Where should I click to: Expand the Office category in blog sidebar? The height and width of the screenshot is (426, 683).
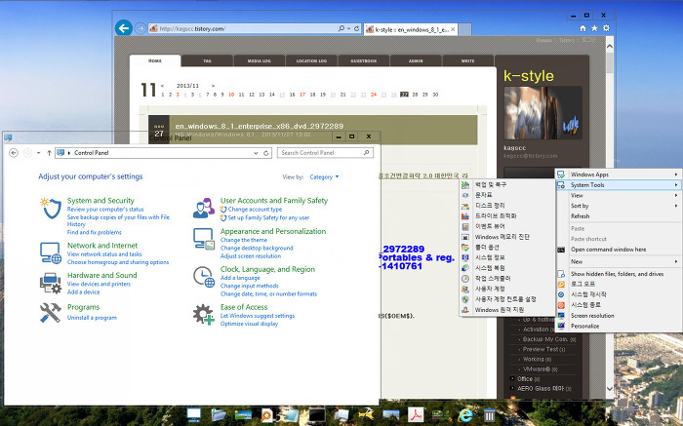512,378
